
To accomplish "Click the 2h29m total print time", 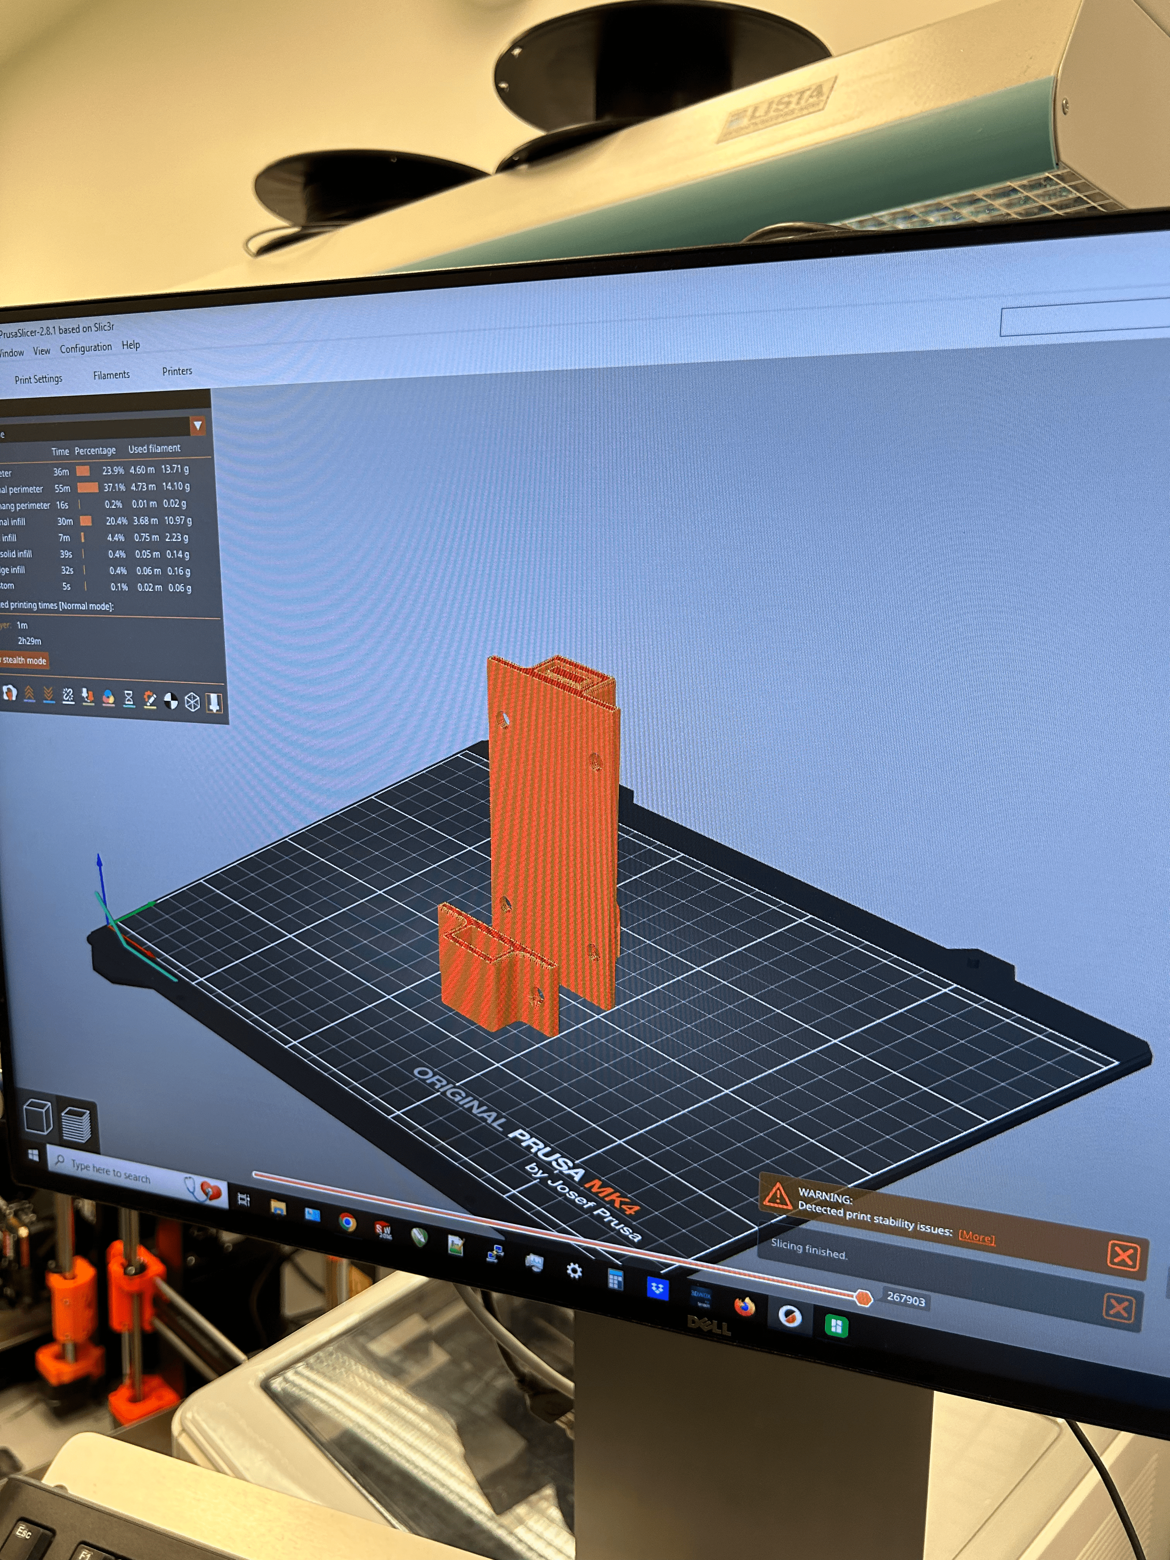I will pos(30,641).
